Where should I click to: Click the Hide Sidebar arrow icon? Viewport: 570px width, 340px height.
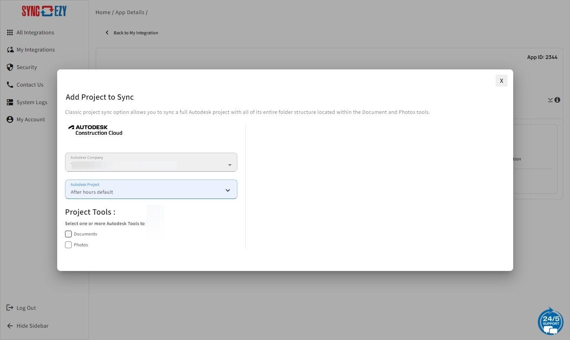tap(10, 326)
